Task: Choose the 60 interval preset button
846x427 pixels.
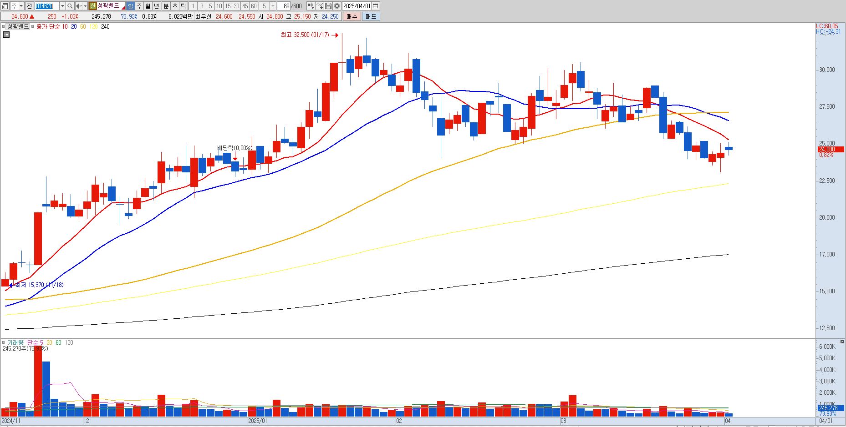Action: pyautogui.click(x=254, y=6)
